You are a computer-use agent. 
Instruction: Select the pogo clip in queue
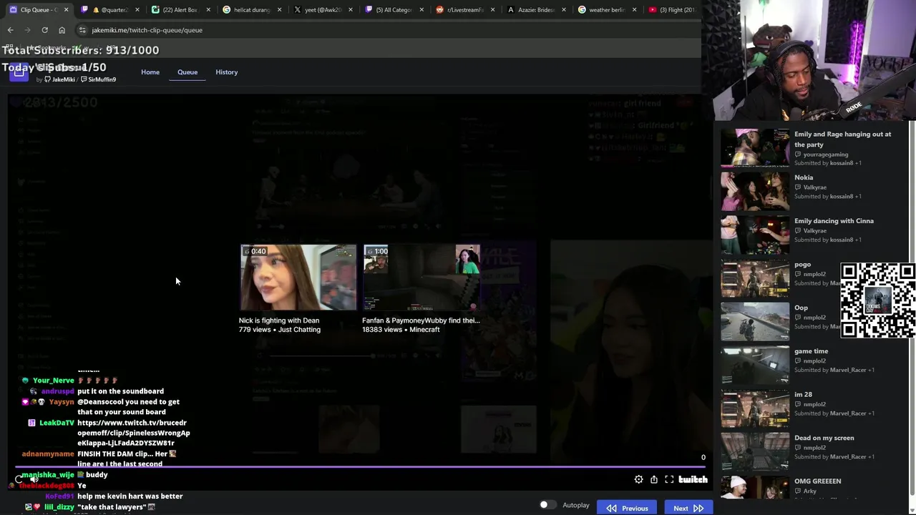[779, 278]
